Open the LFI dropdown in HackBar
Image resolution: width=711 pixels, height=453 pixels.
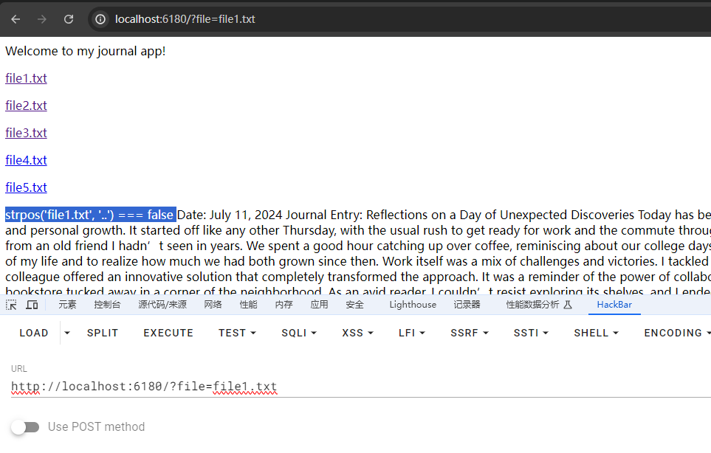(411, 333)
